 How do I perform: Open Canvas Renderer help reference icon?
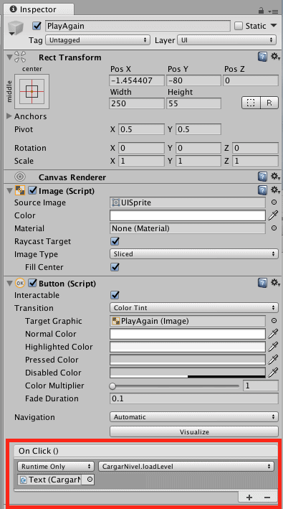(262, 177)
